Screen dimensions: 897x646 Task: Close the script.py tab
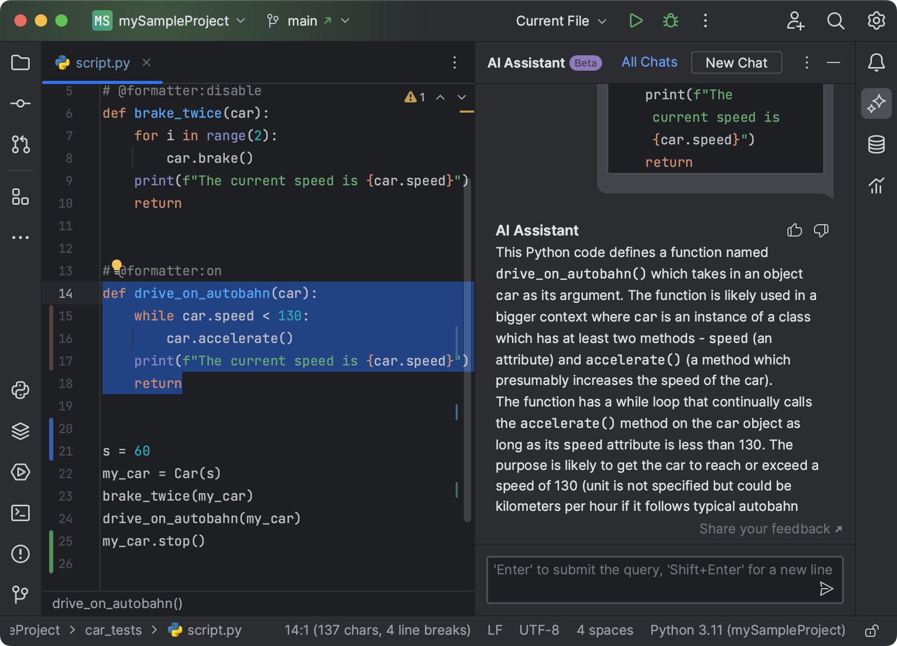(x=146, y=62)
